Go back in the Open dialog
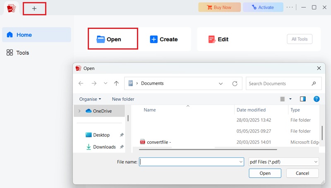The height and width of the screenshot is (188, 331). 81,83
